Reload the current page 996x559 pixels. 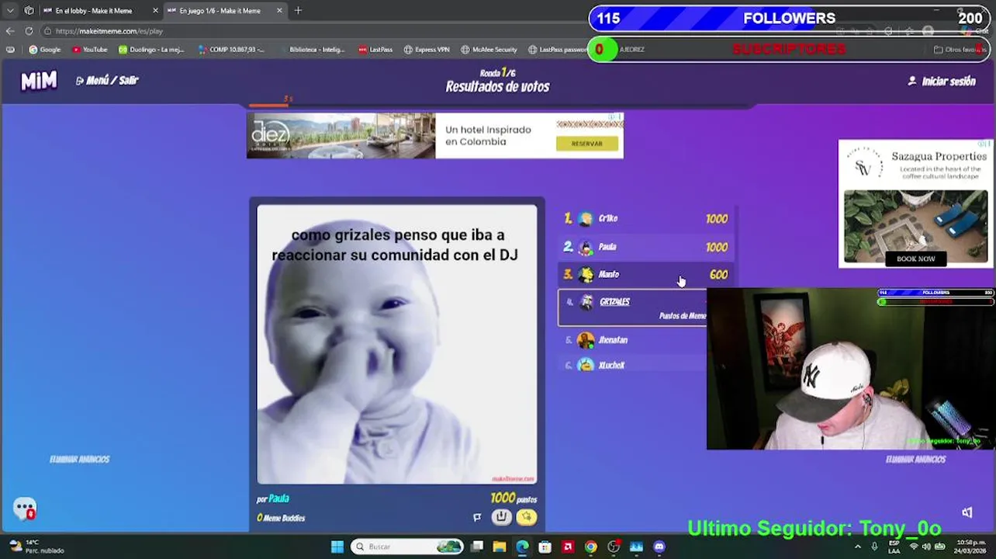coord(29,31)
